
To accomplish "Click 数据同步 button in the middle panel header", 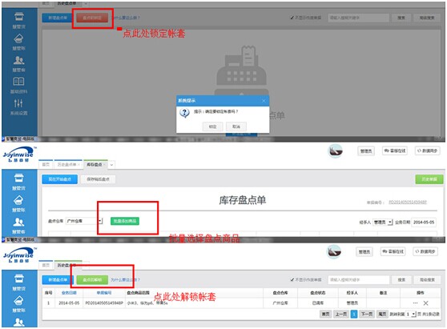I will [427, 150].
